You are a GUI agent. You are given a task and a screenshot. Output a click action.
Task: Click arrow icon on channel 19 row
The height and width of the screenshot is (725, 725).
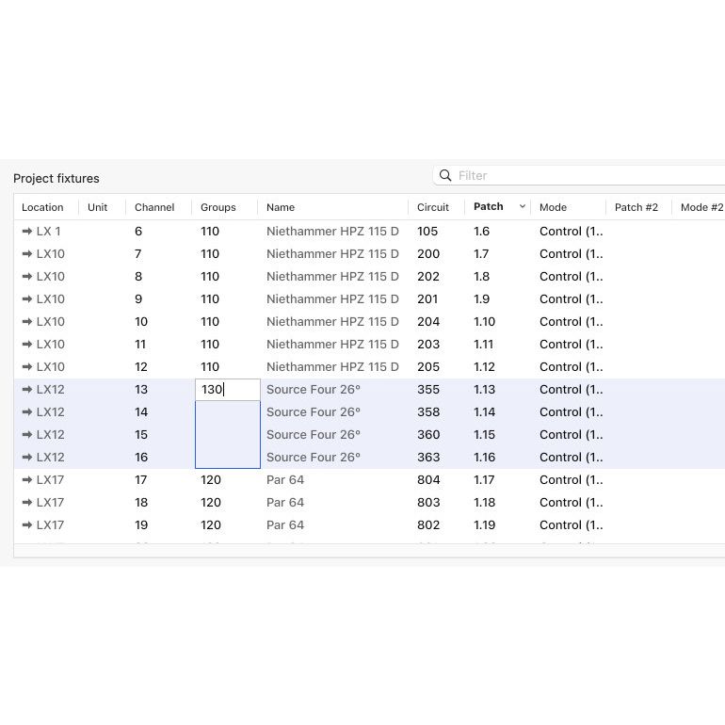click(27, 524)
